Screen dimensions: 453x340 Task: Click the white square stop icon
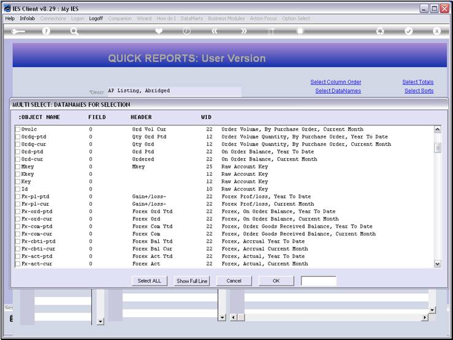click(x=300, y=31)
